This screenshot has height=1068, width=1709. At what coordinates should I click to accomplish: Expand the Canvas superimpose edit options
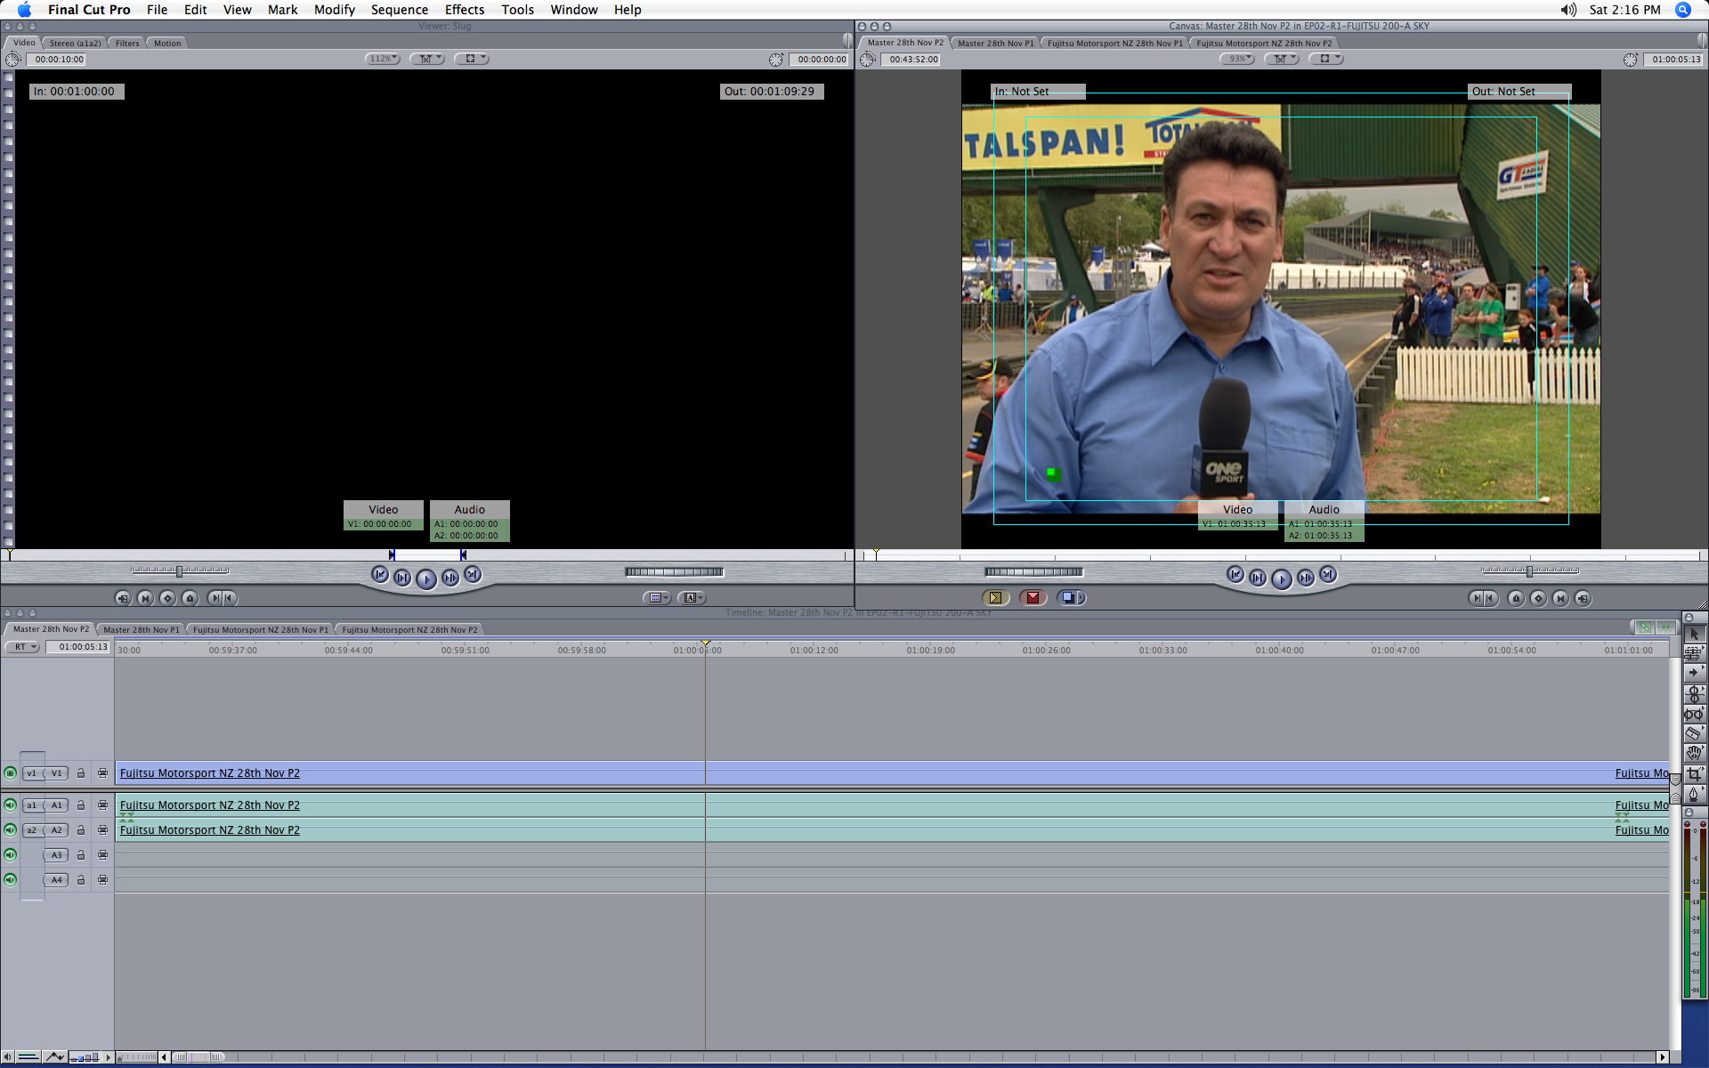(x=1081, y=598)
